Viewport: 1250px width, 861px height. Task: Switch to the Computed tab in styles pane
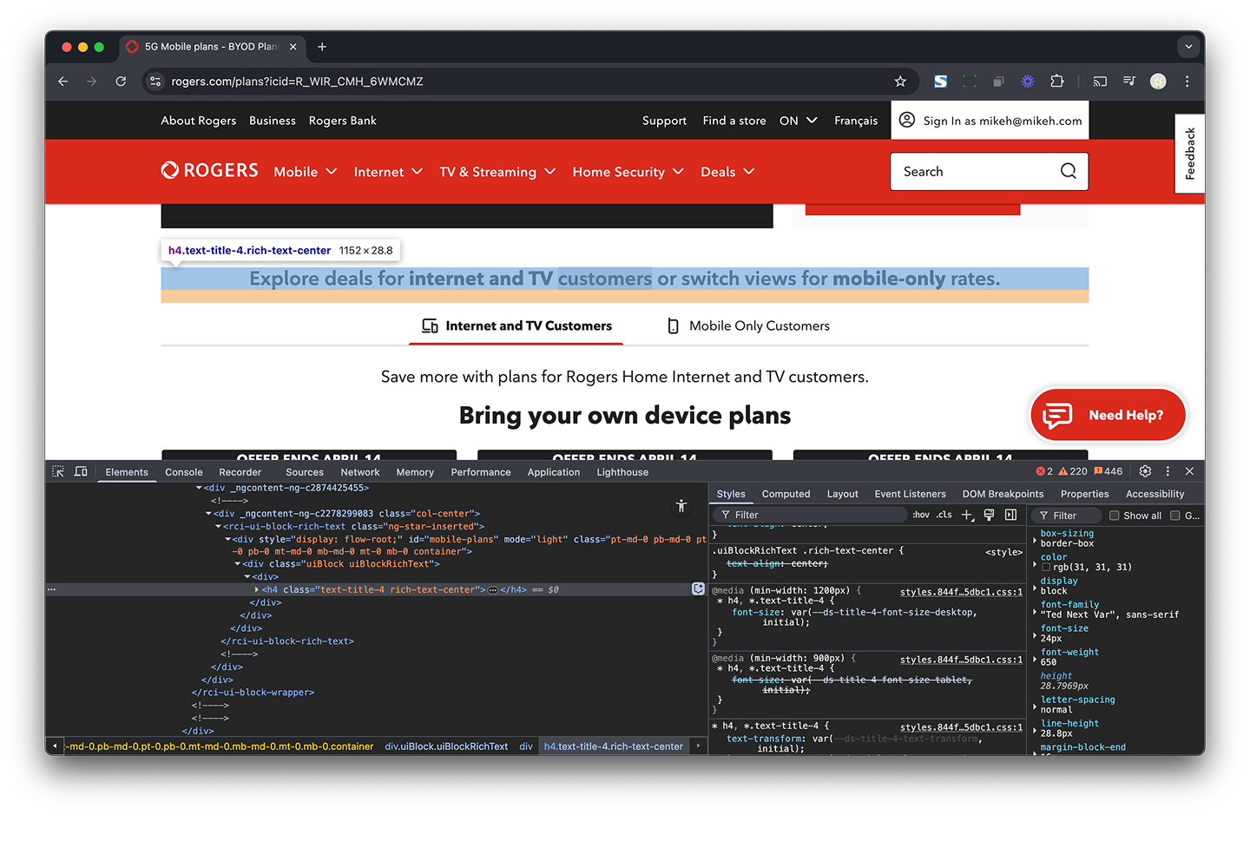pos(786,494)
